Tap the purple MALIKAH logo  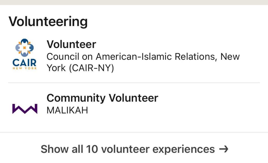coord(25,109)
